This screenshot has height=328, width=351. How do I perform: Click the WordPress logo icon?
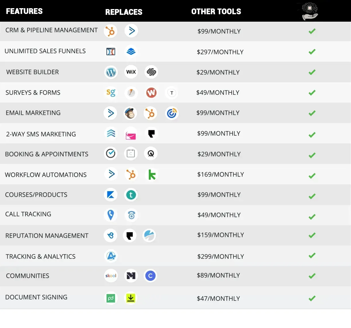click(111, 72)
